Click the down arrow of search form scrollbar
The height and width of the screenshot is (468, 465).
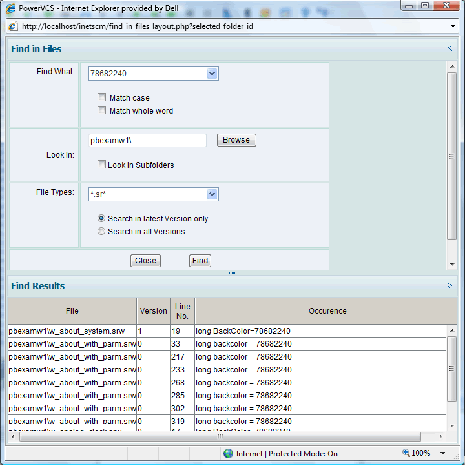point(452,265)
